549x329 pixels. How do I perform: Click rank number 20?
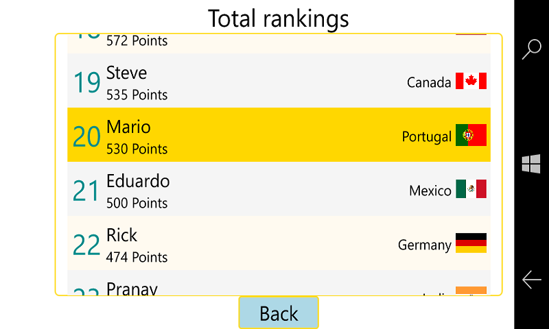[86, 136]
